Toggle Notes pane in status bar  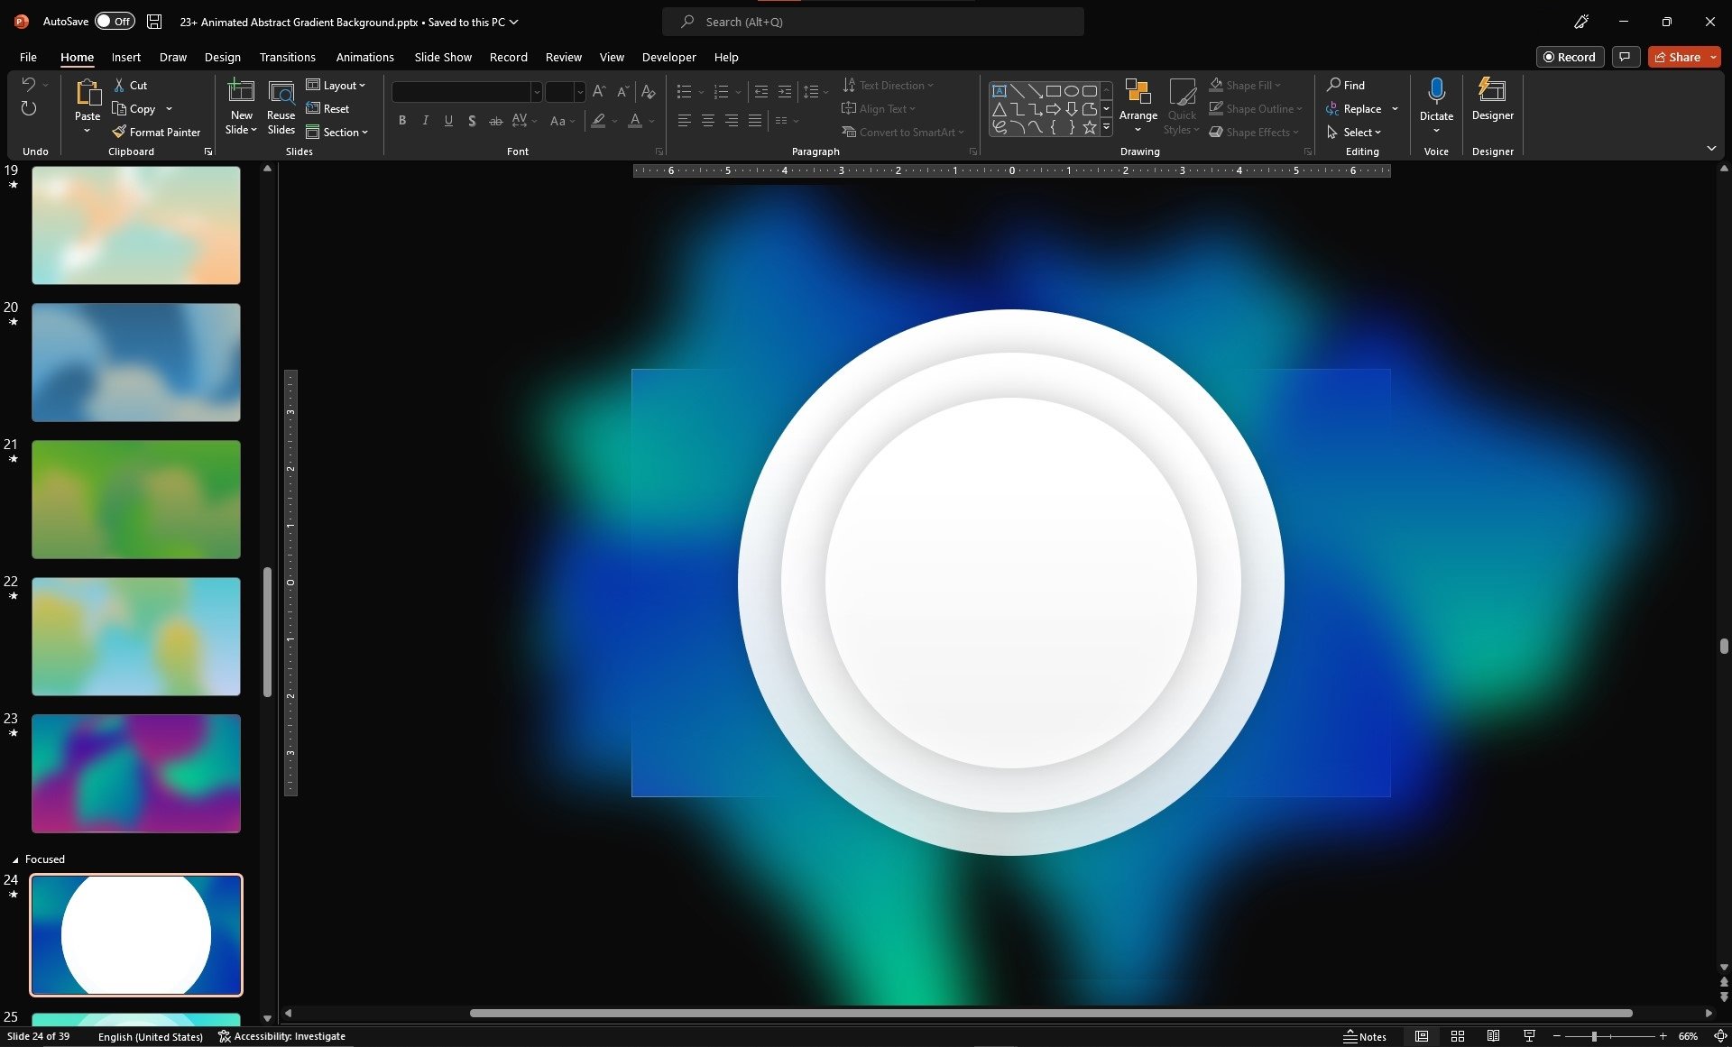(1364, 1036)
